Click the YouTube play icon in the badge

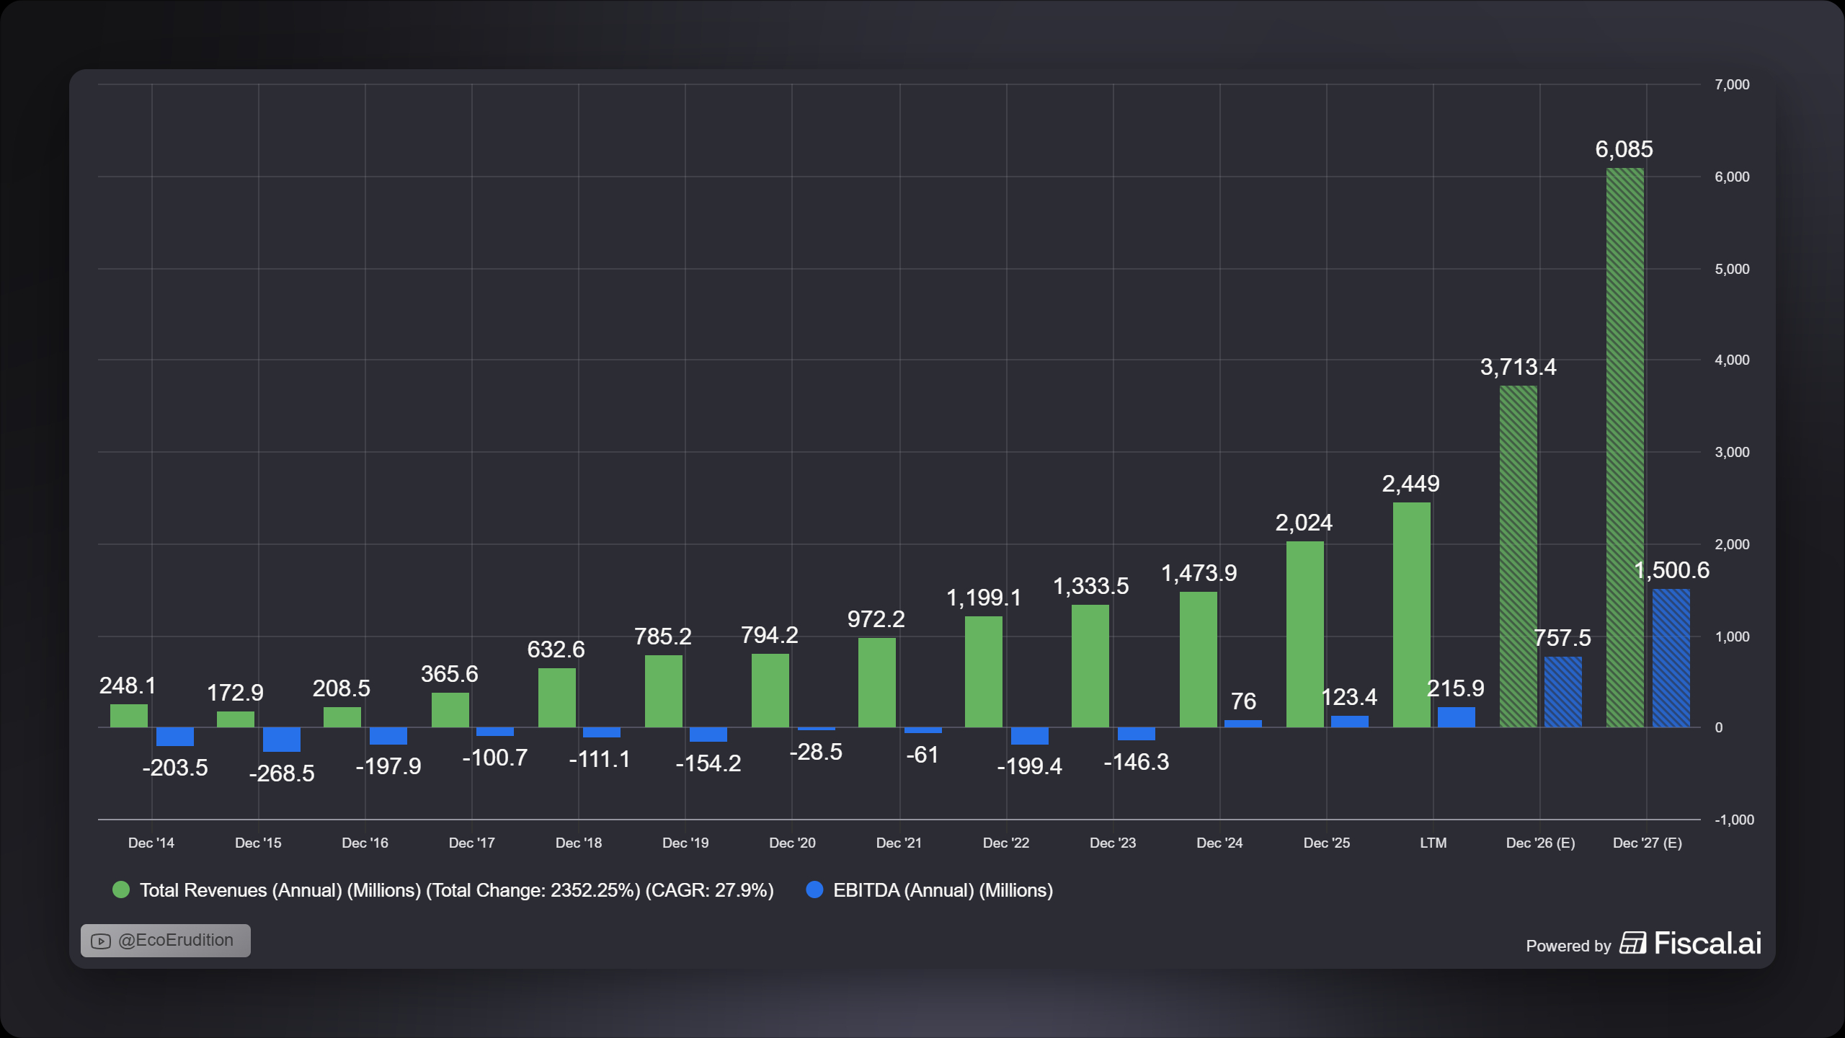click(101, 941)
